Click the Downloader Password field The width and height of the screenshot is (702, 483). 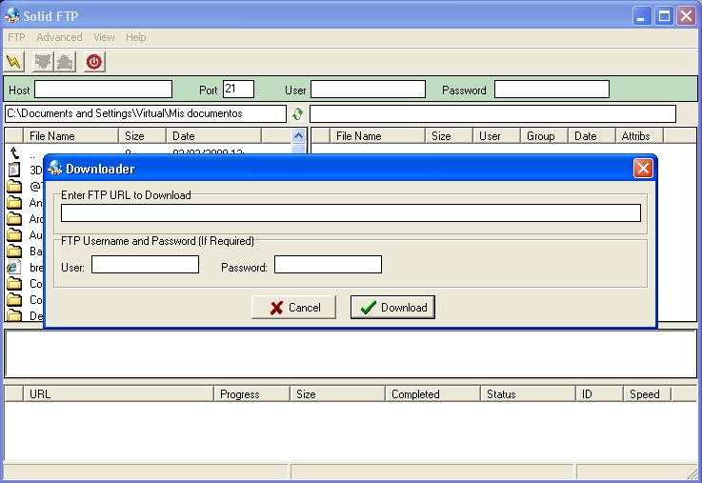tap(328, 264)
